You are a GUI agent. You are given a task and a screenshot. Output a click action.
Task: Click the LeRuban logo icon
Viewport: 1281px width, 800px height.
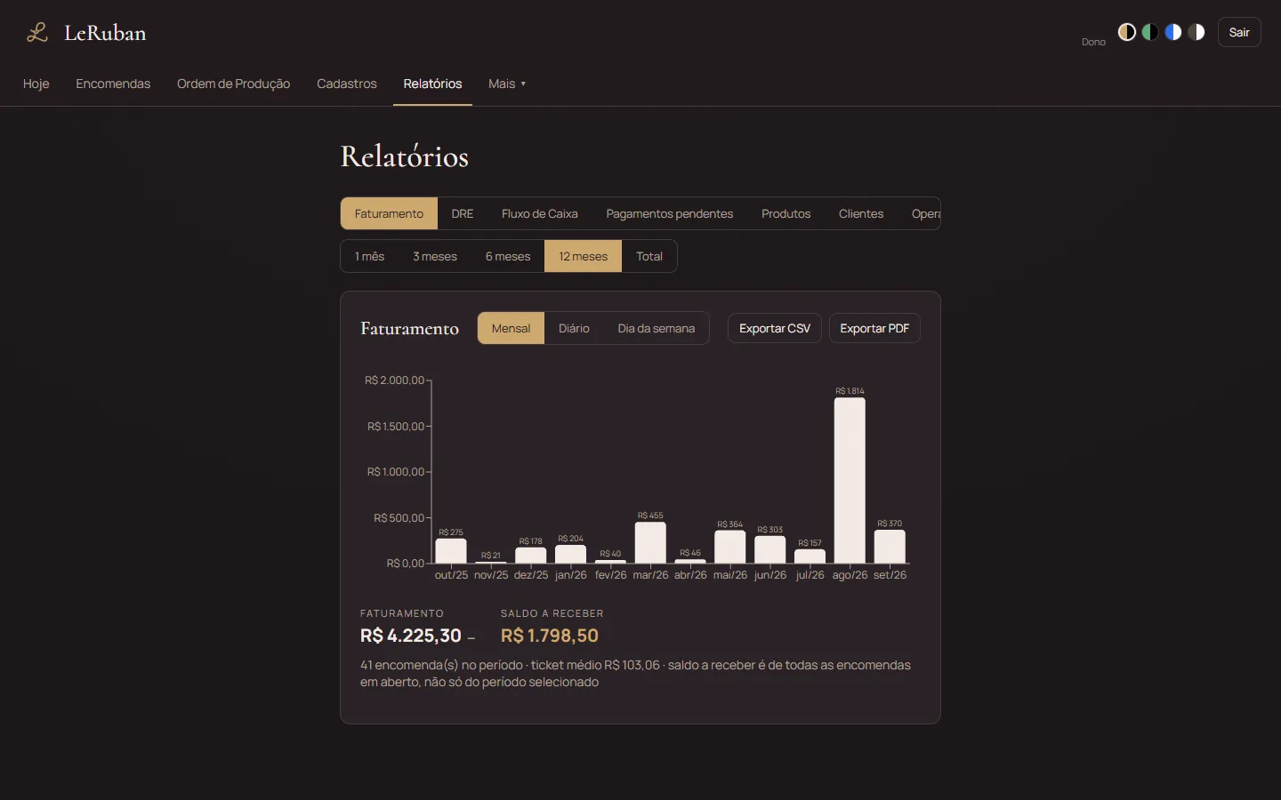coord(36,33)
